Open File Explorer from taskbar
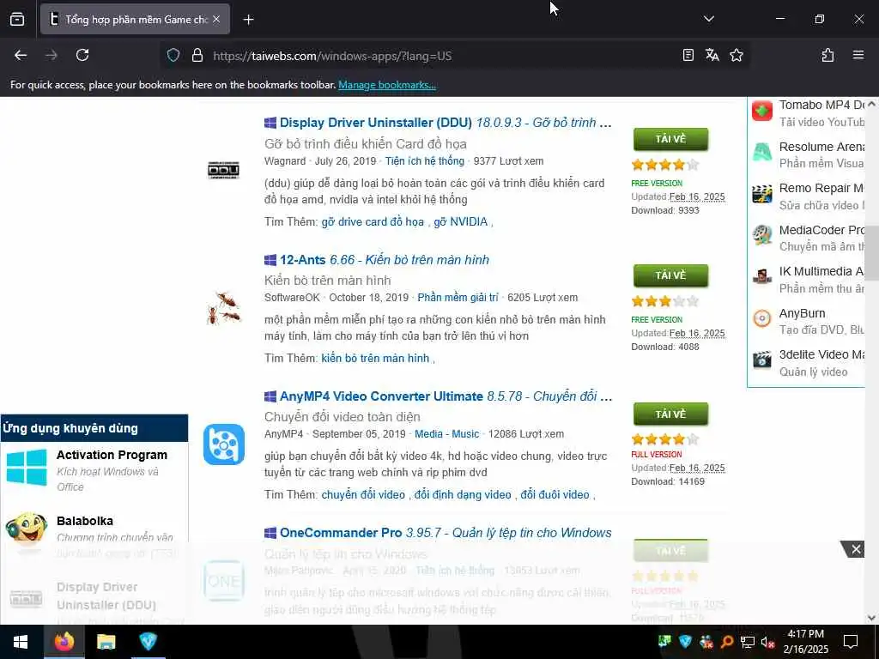The height and width of the screenshot is (659, 879). click(106, 642)
